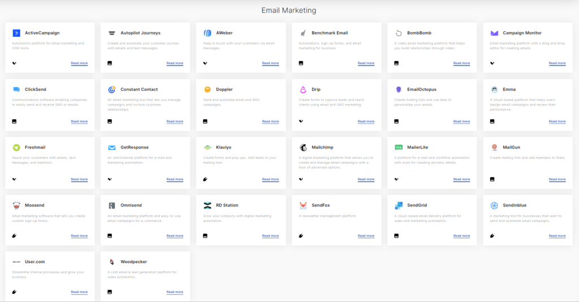Open Read more on Drip card

pyautogui.click(x=366, y=121)
